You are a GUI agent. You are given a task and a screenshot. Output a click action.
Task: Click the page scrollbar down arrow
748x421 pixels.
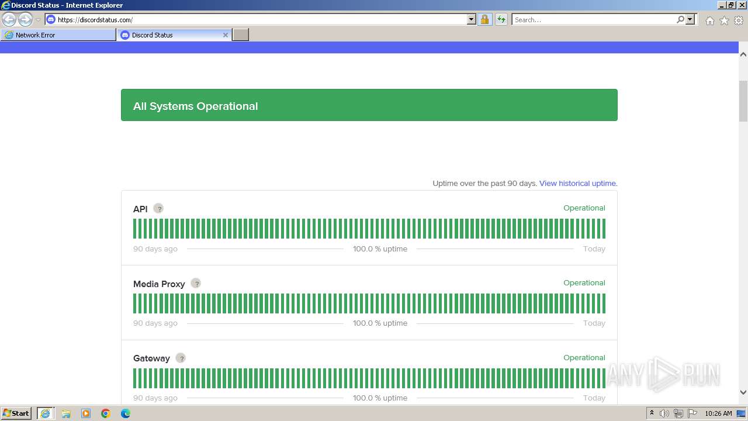click(743, 392)
